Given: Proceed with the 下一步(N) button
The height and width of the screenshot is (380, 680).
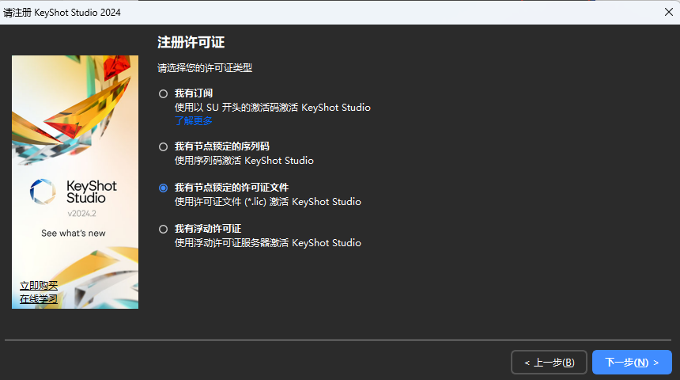Looking at the screenshot, I should coord(632,363).
